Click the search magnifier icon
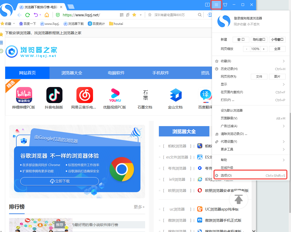This screenshot has height=232, width=291. [200, 15]
